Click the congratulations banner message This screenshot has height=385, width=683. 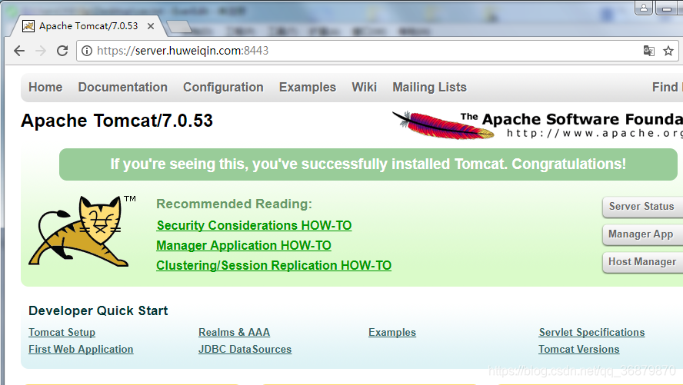368,164
